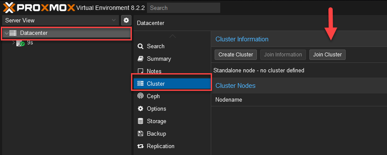The image size is (387, 155).
Task: Click the floppy icon beside Backup
Action: pyautogui.click(x=140, y=134)
